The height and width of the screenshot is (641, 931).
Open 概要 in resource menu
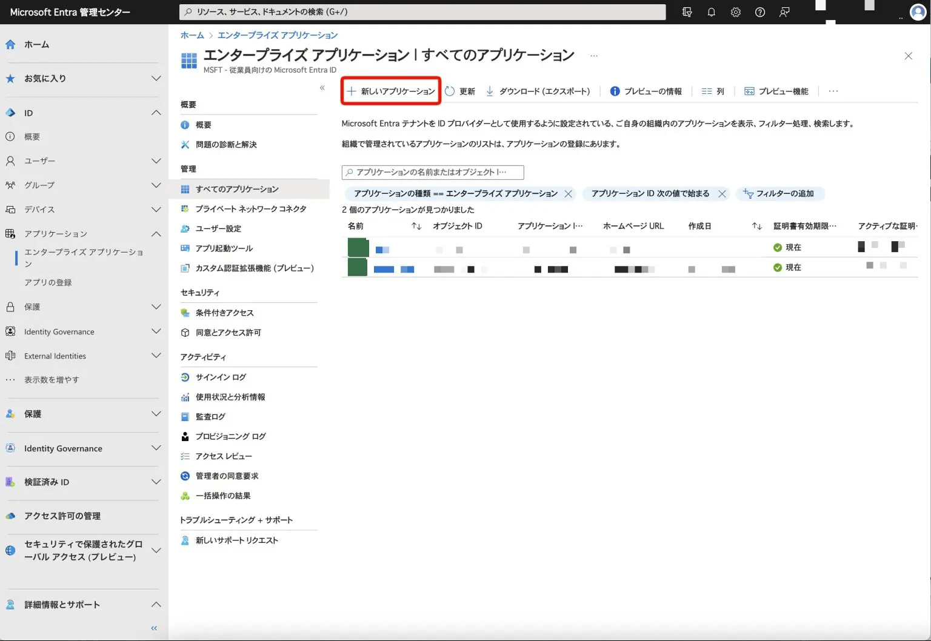(x=203, y=125)
